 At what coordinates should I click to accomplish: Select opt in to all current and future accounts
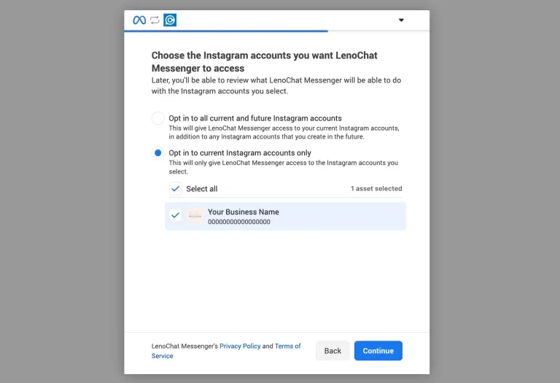pyautogui.click(x=157, y=118)
